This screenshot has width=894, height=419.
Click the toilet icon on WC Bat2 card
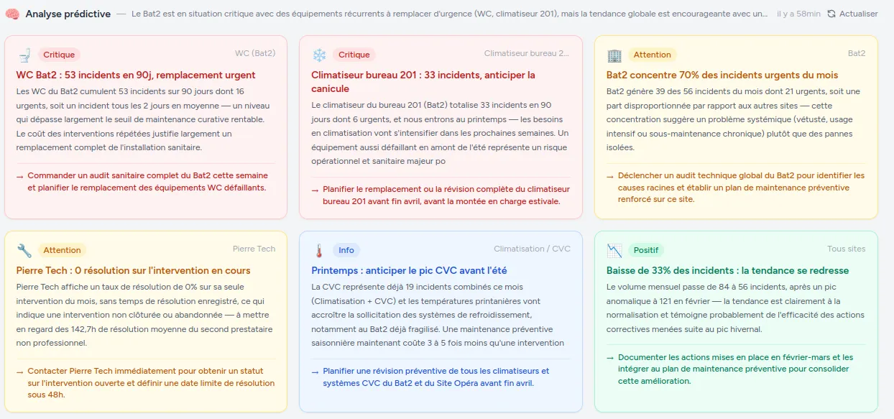(x=23, y=54)
